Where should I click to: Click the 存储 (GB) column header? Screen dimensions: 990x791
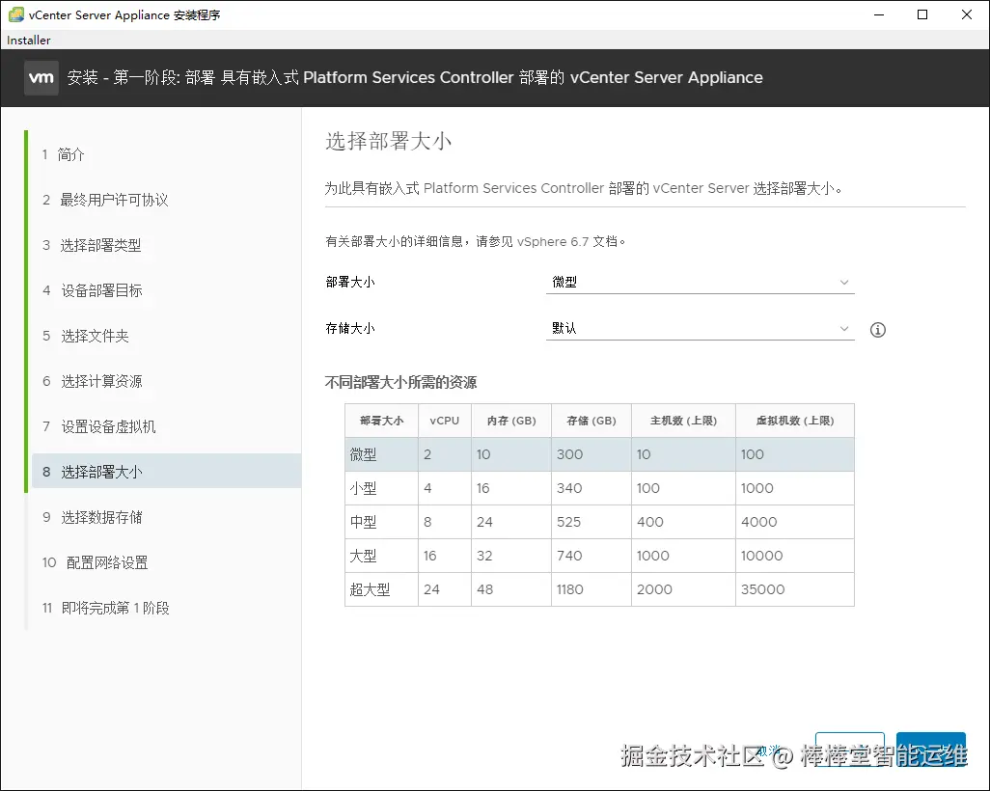591,421
